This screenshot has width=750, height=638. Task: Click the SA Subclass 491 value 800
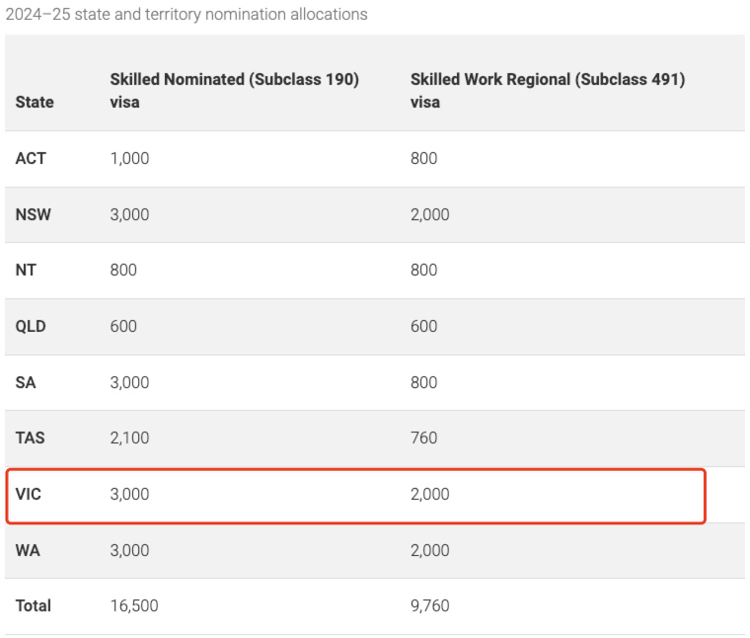tap(423, 382)
